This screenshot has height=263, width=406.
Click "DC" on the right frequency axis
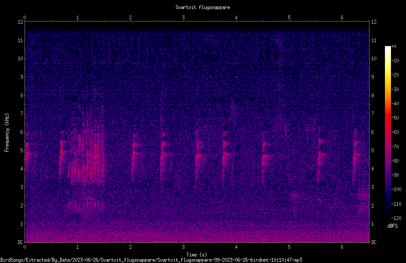[x=374, y=242]
